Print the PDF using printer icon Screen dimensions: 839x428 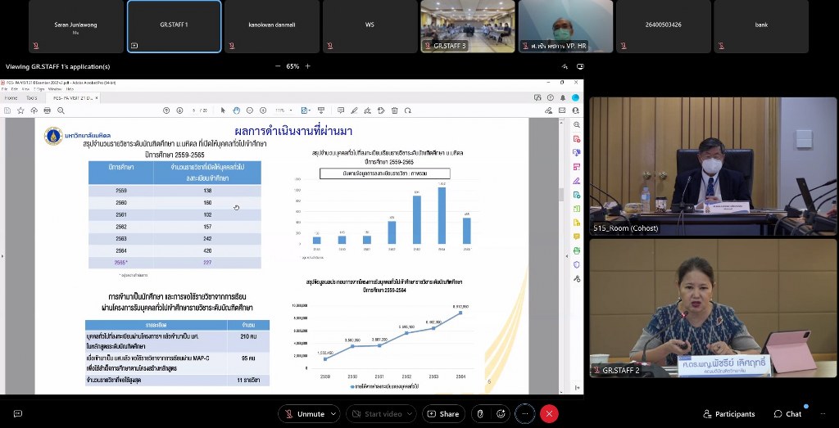pos(47,110)
